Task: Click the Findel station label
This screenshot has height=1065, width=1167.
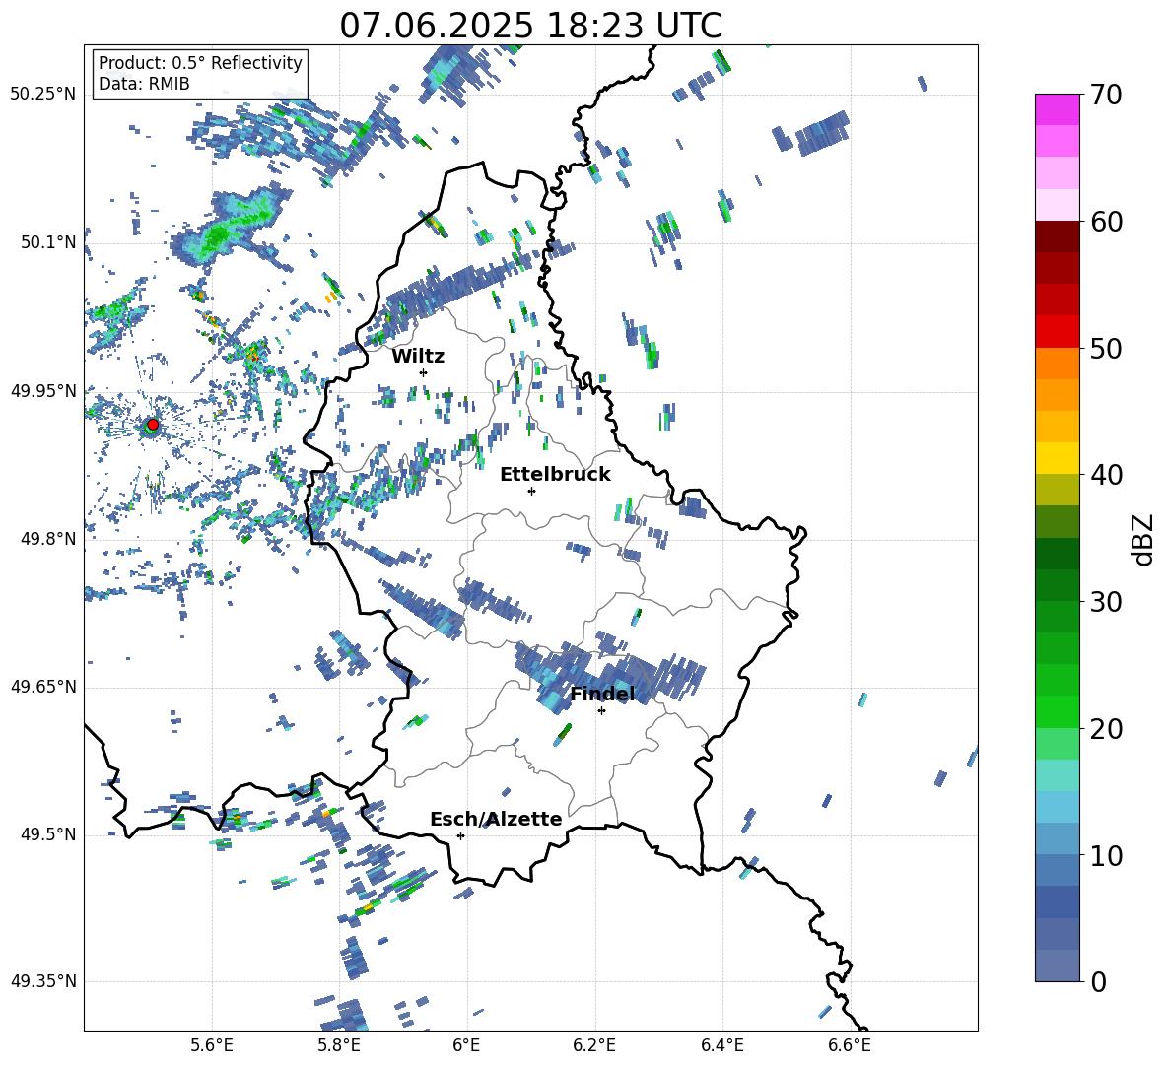Action: tap(602, 694)
